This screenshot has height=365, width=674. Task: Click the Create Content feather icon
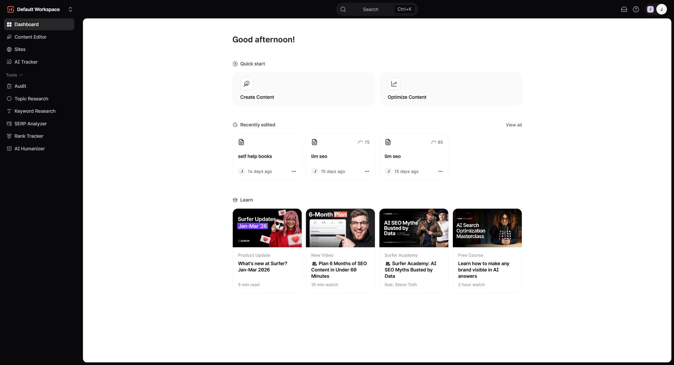246,84
